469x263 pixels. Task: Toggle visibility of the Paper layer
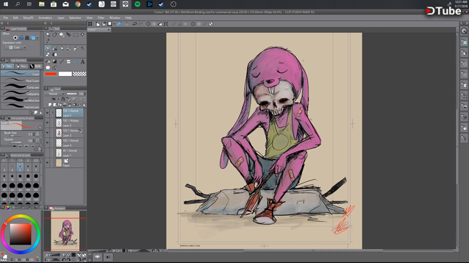[x=47, y=163]
